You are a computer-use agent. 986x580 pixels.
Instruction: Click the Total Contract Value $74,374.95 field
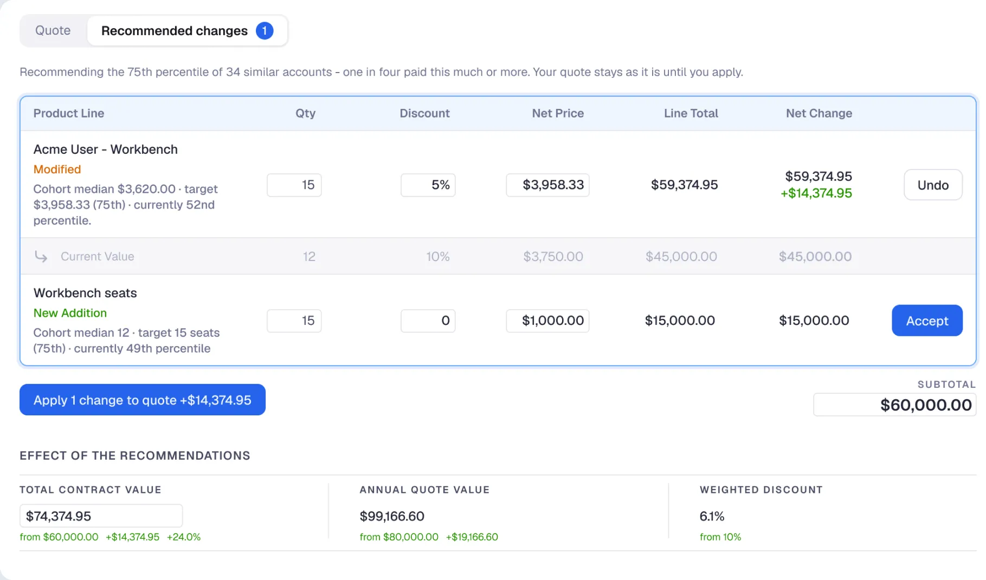(x=101, y=516)
